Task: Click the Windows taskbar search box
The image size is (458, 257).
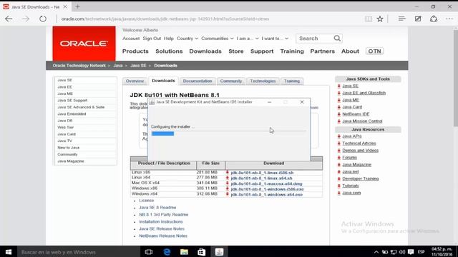Action: pos(79,252)
